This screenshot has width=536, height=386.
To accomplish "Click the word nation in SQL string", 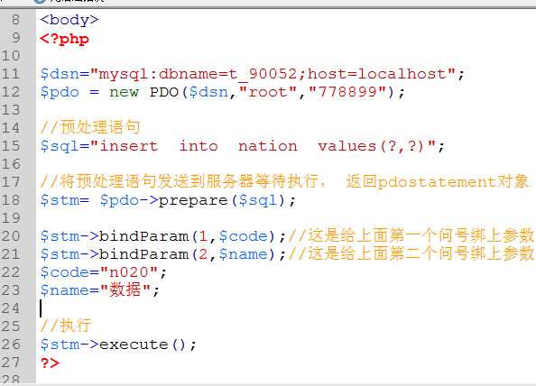I will click(x=268, y=146).
